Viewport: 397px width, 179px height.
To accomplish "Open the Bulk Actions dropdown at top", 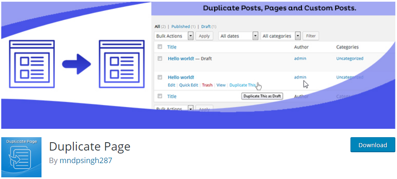I will tap(174, 36).
